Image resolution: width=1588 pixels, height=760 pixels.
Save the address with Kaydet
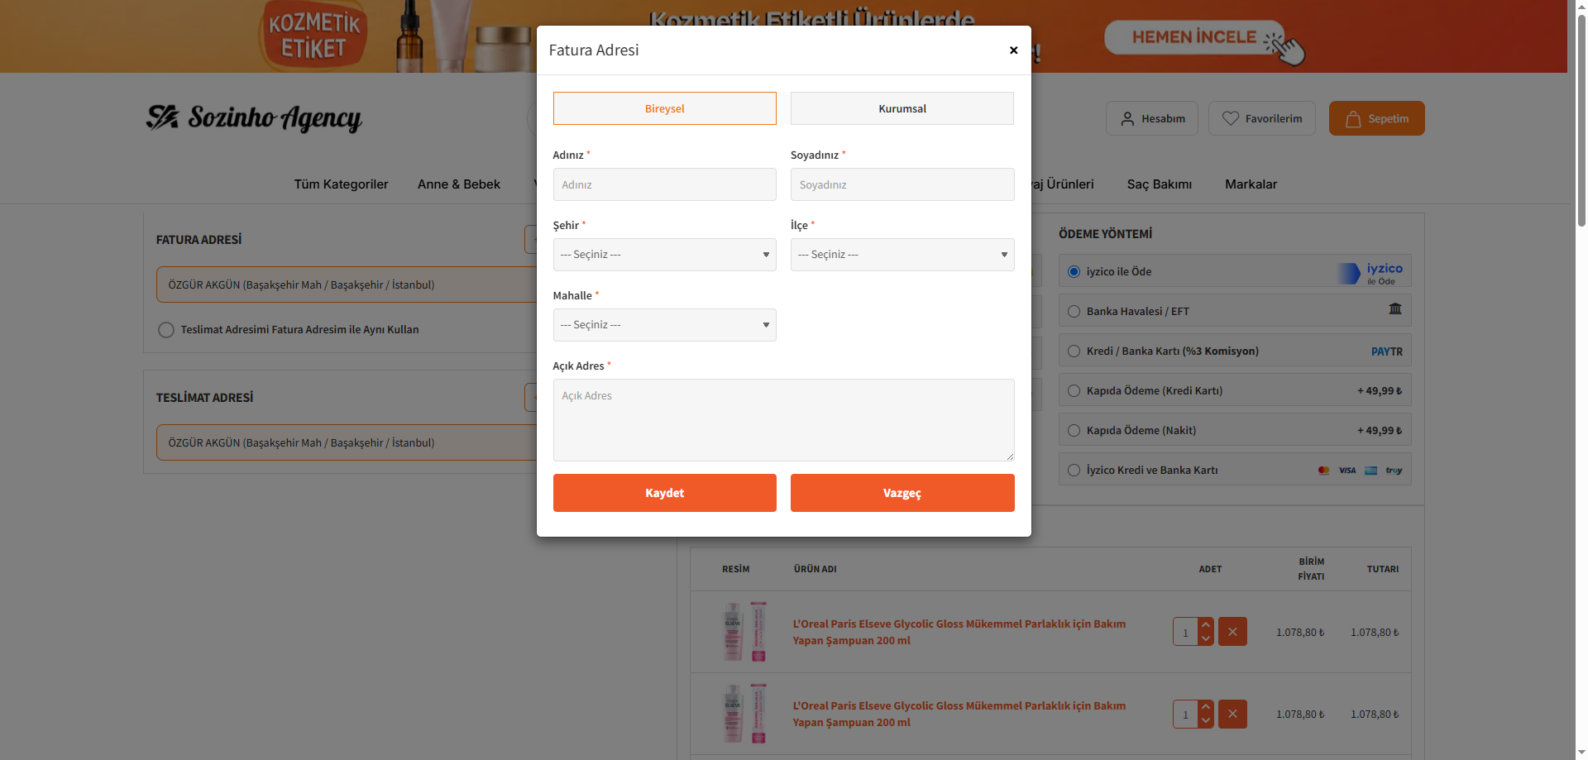pyautogui.click(x=664, y=493)
